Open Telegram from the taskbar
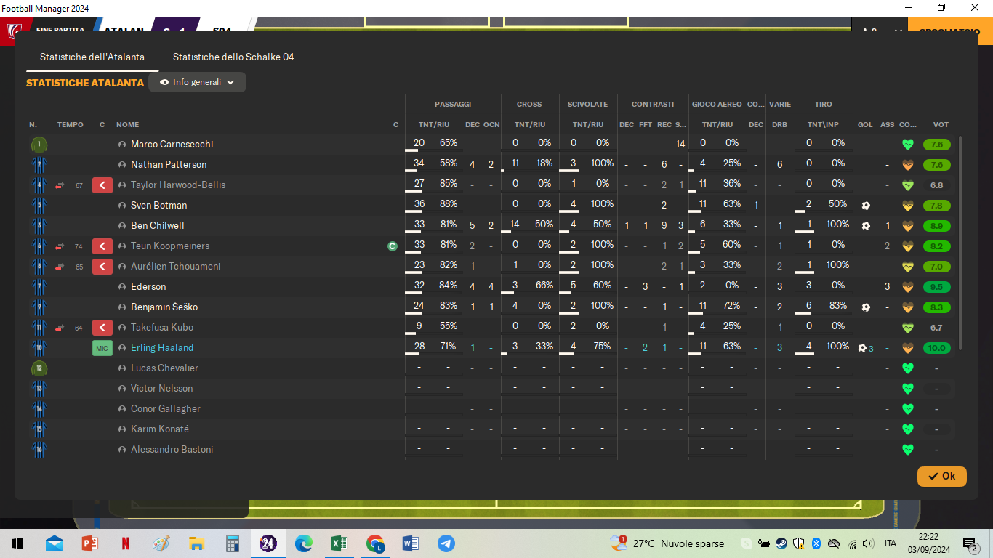This screenshot has width=993, height=558. pyautogui.click(x=446, y=543)
